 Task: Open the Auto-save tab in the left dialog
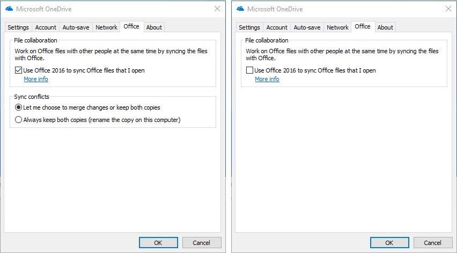[x=76, y=27]
